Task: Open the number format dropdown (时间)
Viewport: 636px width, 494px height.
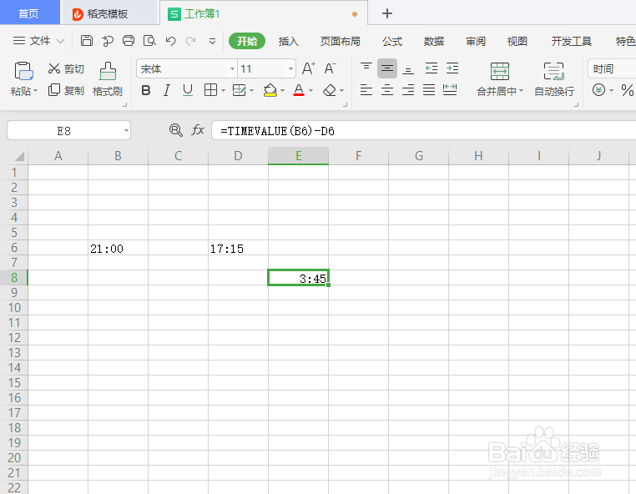Action: pos(612,69)
